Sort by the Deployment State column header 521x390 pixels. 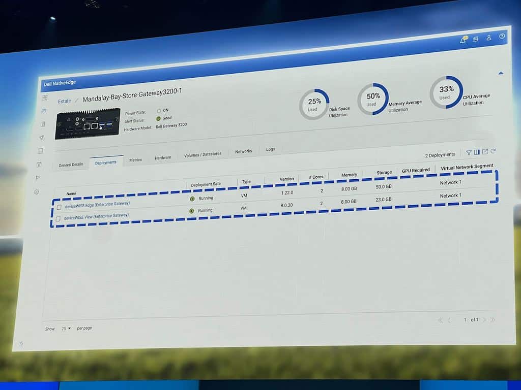(206, 184)
